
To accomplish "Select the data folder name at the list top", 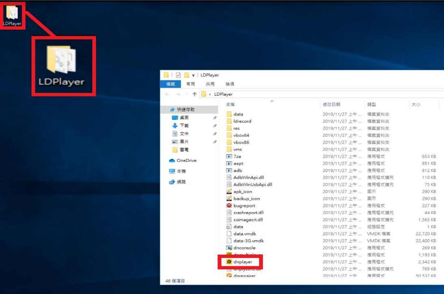I will (238, 114).
